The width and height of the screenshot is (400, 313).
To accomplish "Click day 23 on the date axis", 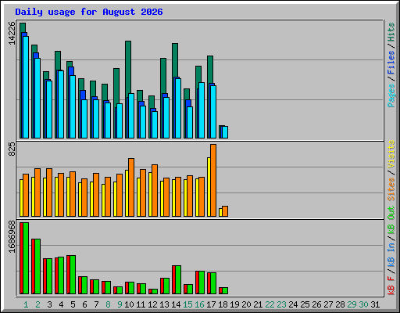I will click(x=281, y=304).
